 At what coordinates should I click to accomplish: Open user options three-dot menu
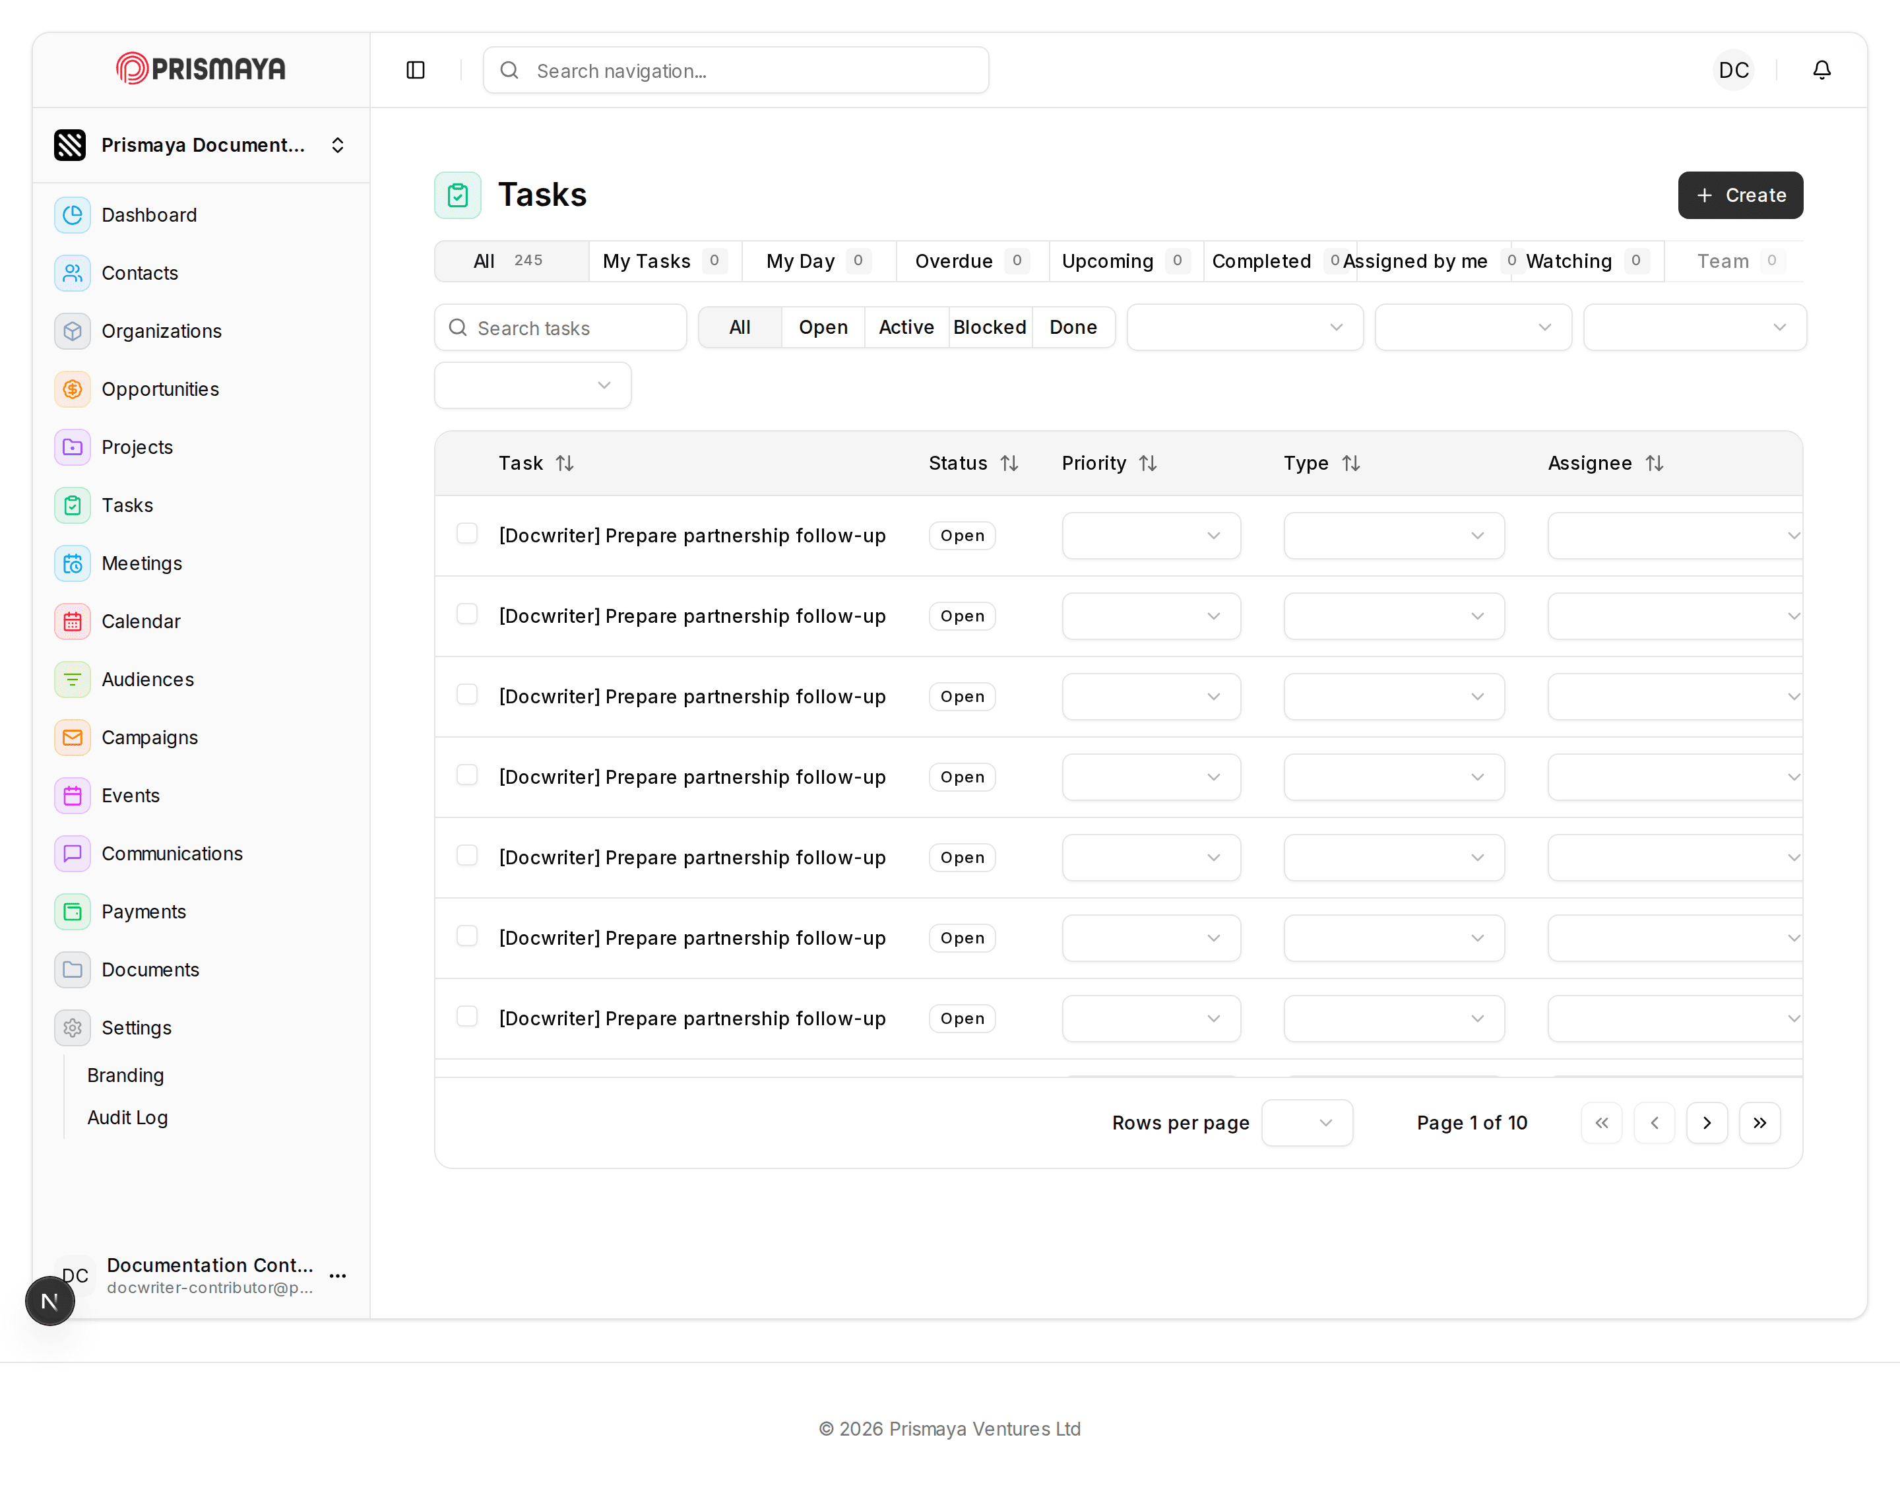tap(338, 1275)
